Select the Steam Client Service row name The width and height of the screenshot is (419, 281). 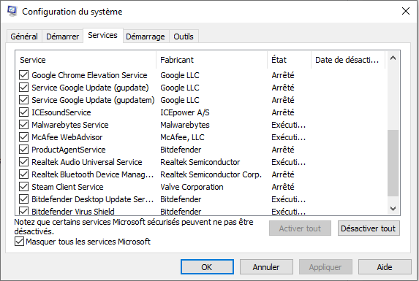pyautogui.click(x=67, y=187)
